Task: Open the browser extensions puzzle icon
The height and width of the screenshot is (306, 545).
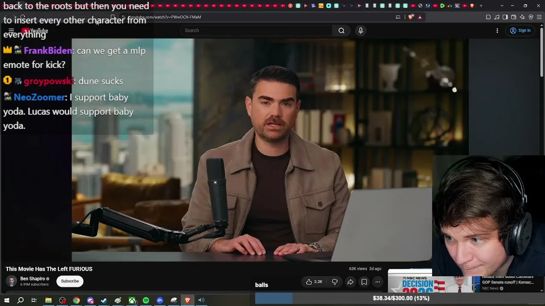Action: (x=488, y=17)
